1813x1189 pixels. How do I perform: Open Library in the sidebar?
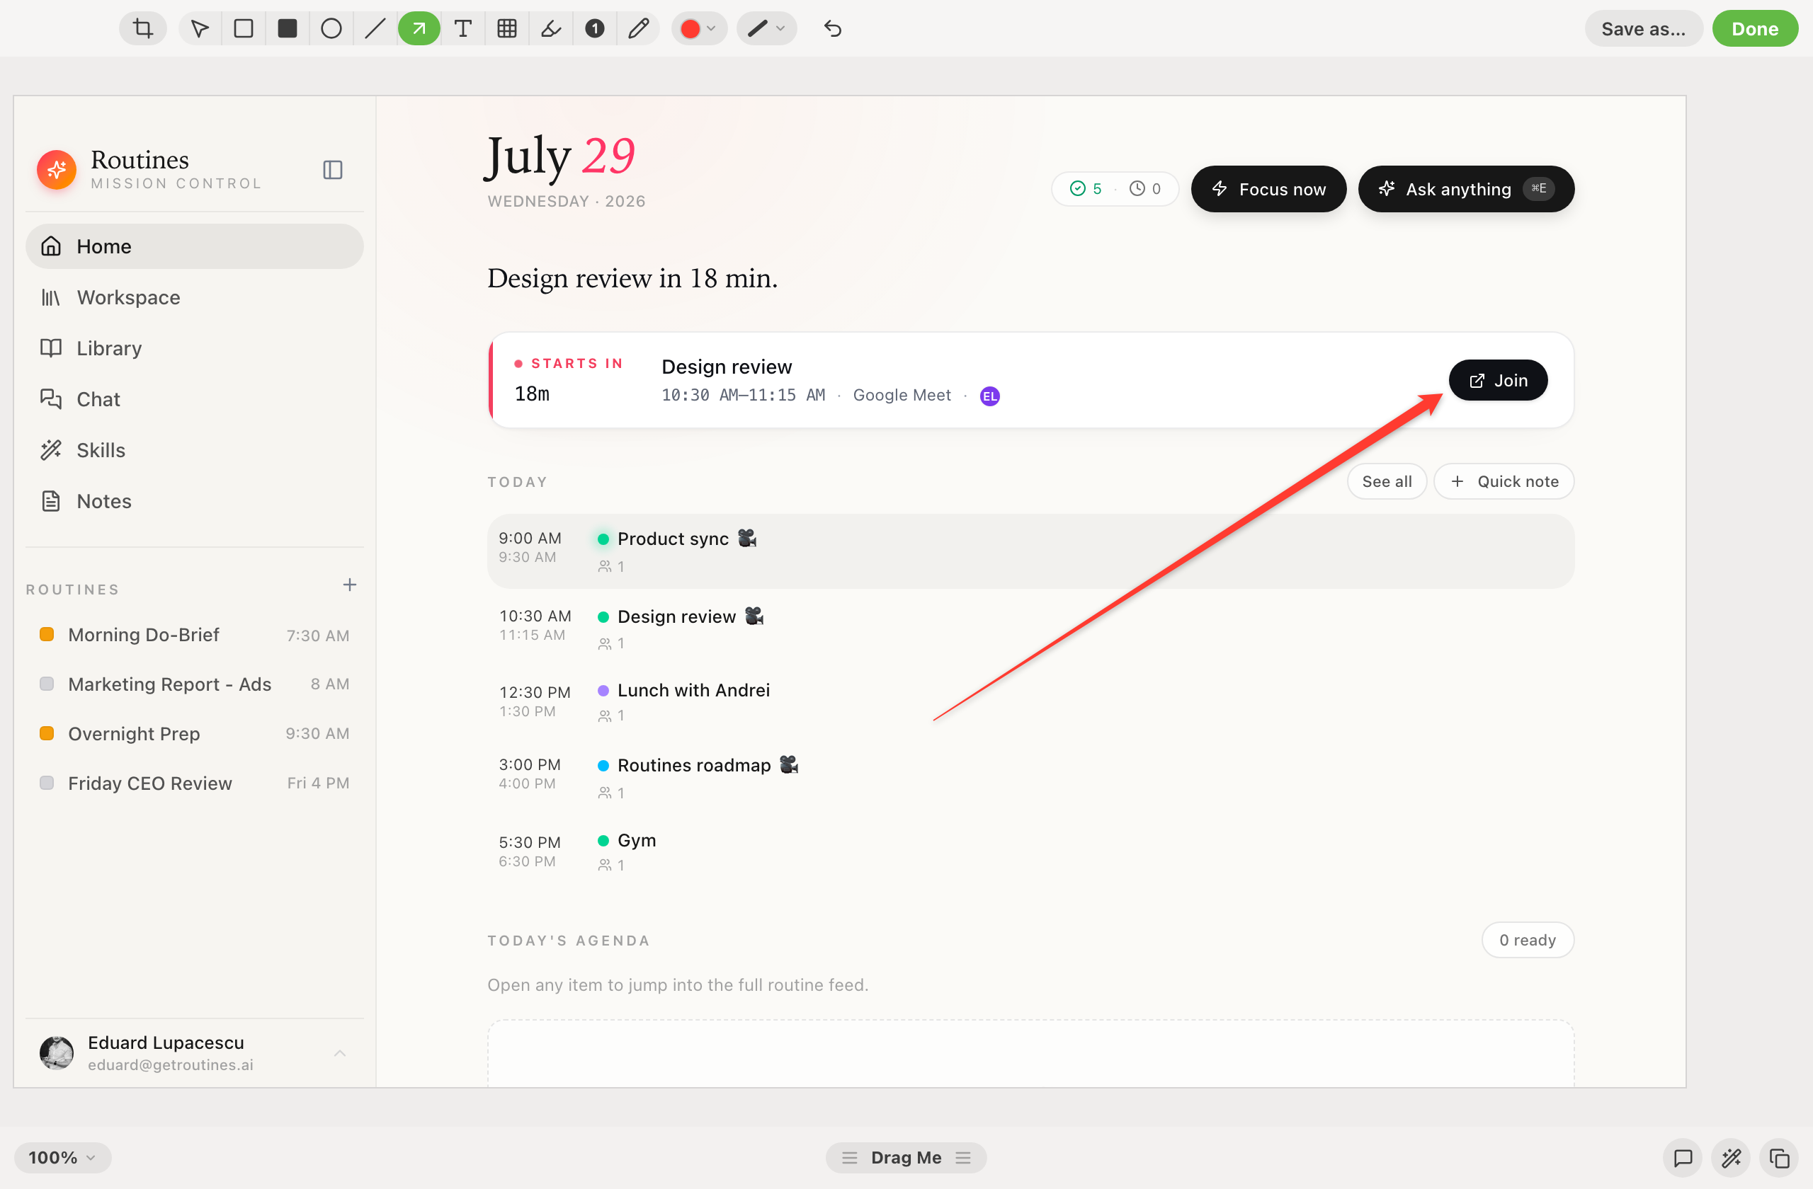pyautogui.click(x=194, y=349)
